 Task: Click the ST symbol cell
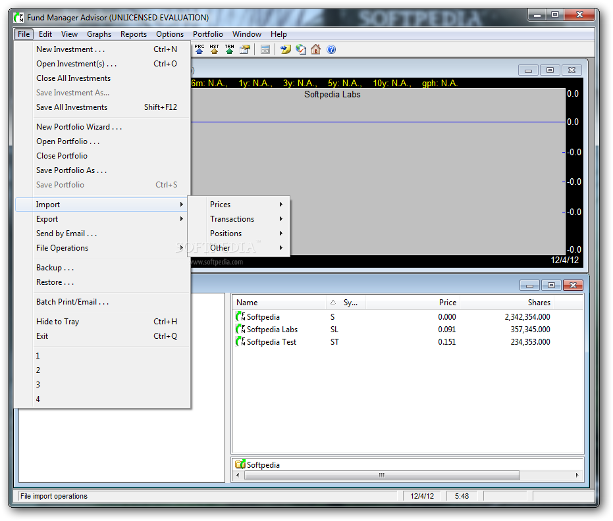pos(334,341)
